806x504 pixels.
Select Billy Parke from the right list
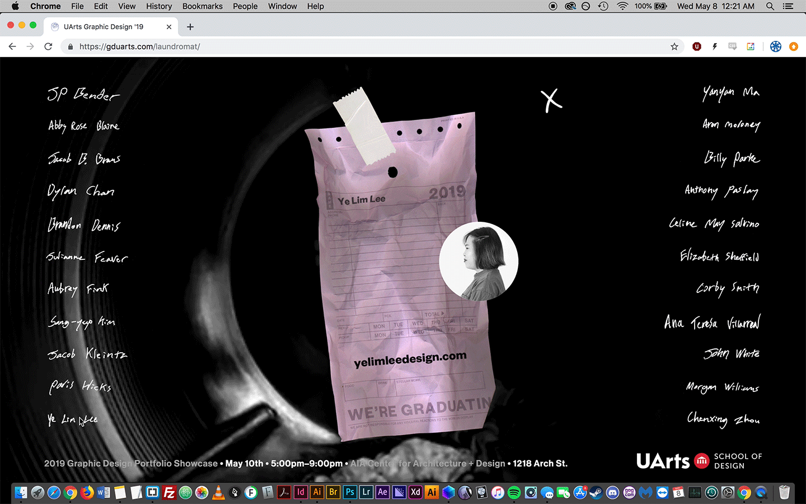pyautogui.click(x=732, y=158)
